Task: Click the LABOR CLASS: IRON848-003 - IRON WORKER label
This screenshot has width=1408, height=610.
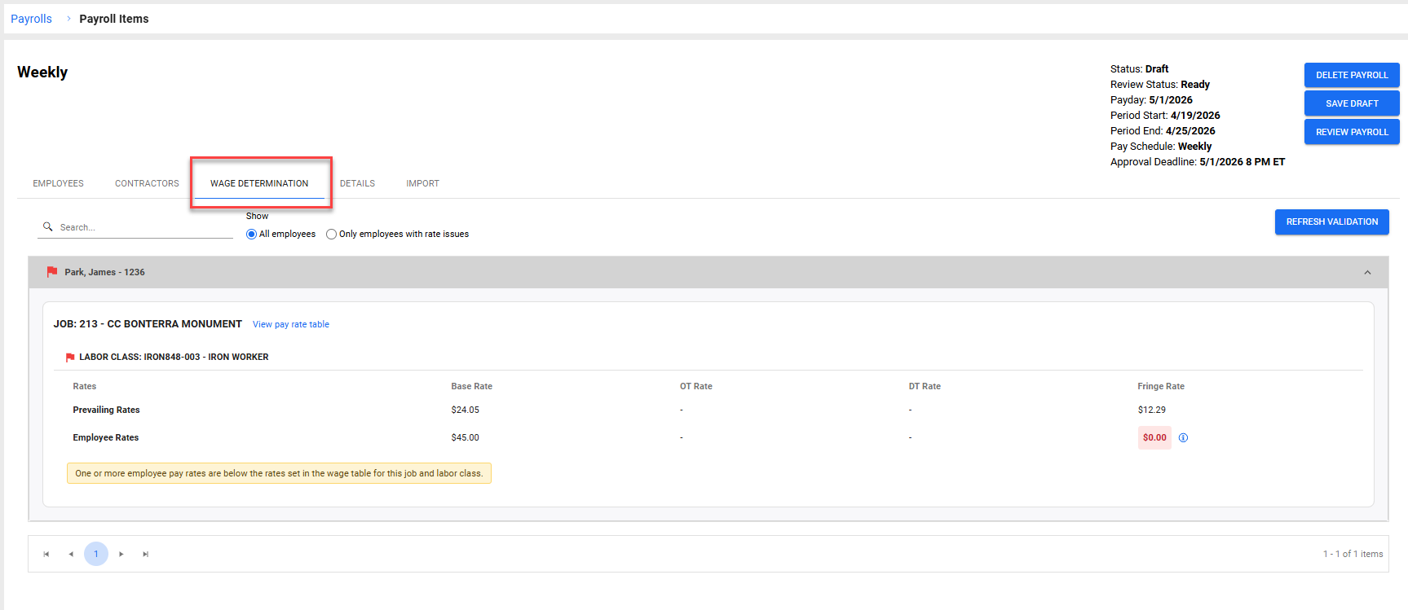Action: point(174,358)
